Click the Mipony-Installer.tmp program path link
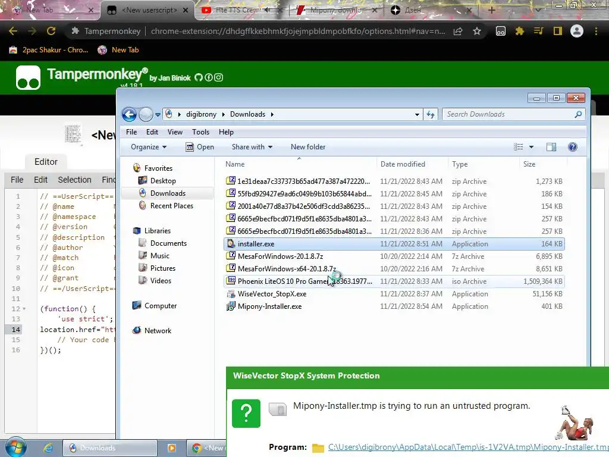609x457 pixels. tap(468, 447)
